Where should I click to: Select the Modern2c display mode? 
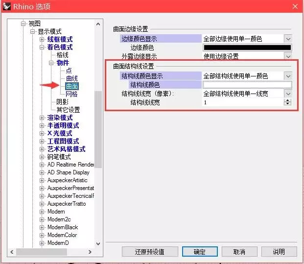(59, 219)
